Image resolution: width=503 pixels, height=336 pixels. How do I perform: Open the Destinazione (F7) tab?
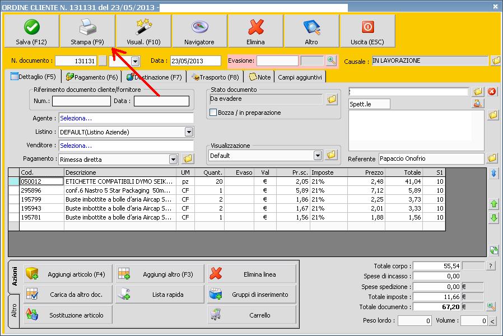(154, 77)
